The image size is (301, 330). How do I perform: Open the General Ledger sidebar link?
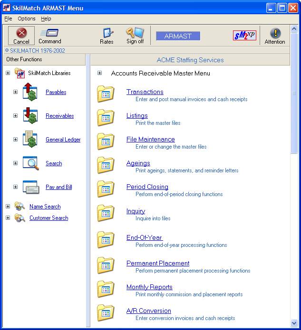[x=63, y=140]
